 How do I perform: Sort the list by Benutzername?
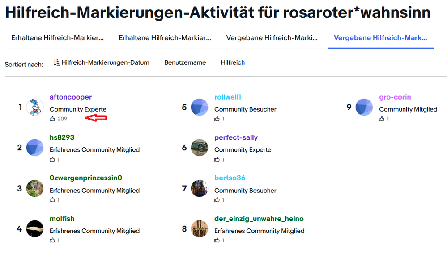pos(185,62)
